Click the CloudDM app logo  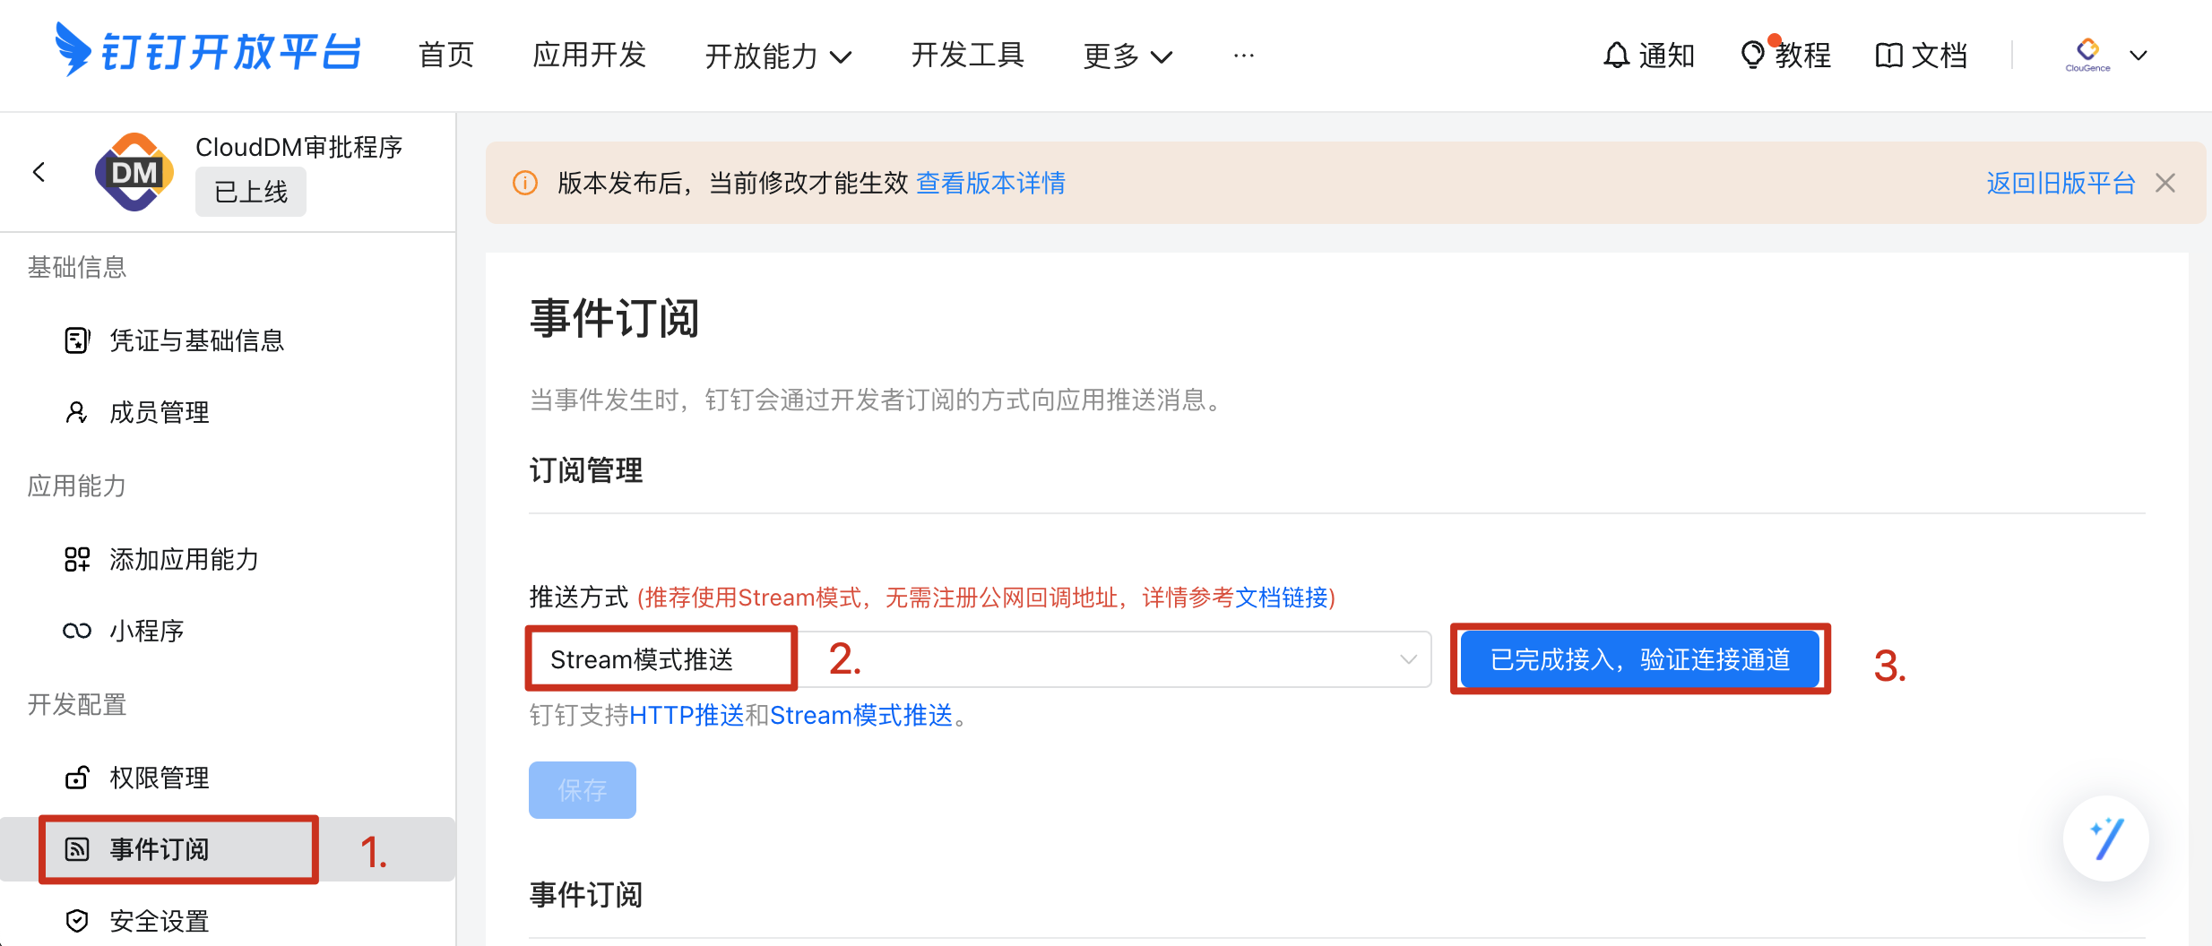pyautogui.click(x=134, y=172)
